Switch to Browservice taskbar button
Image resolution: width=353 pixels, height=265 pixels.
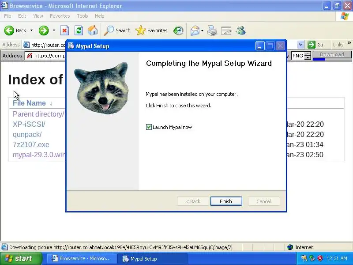[82, 258]
